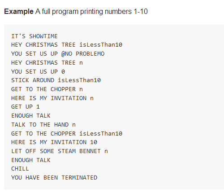Click 'isLessThan10' in first HEY CHRISTMAS TREE line
This screenshot has height=193, width=224.
coord(101,45)
